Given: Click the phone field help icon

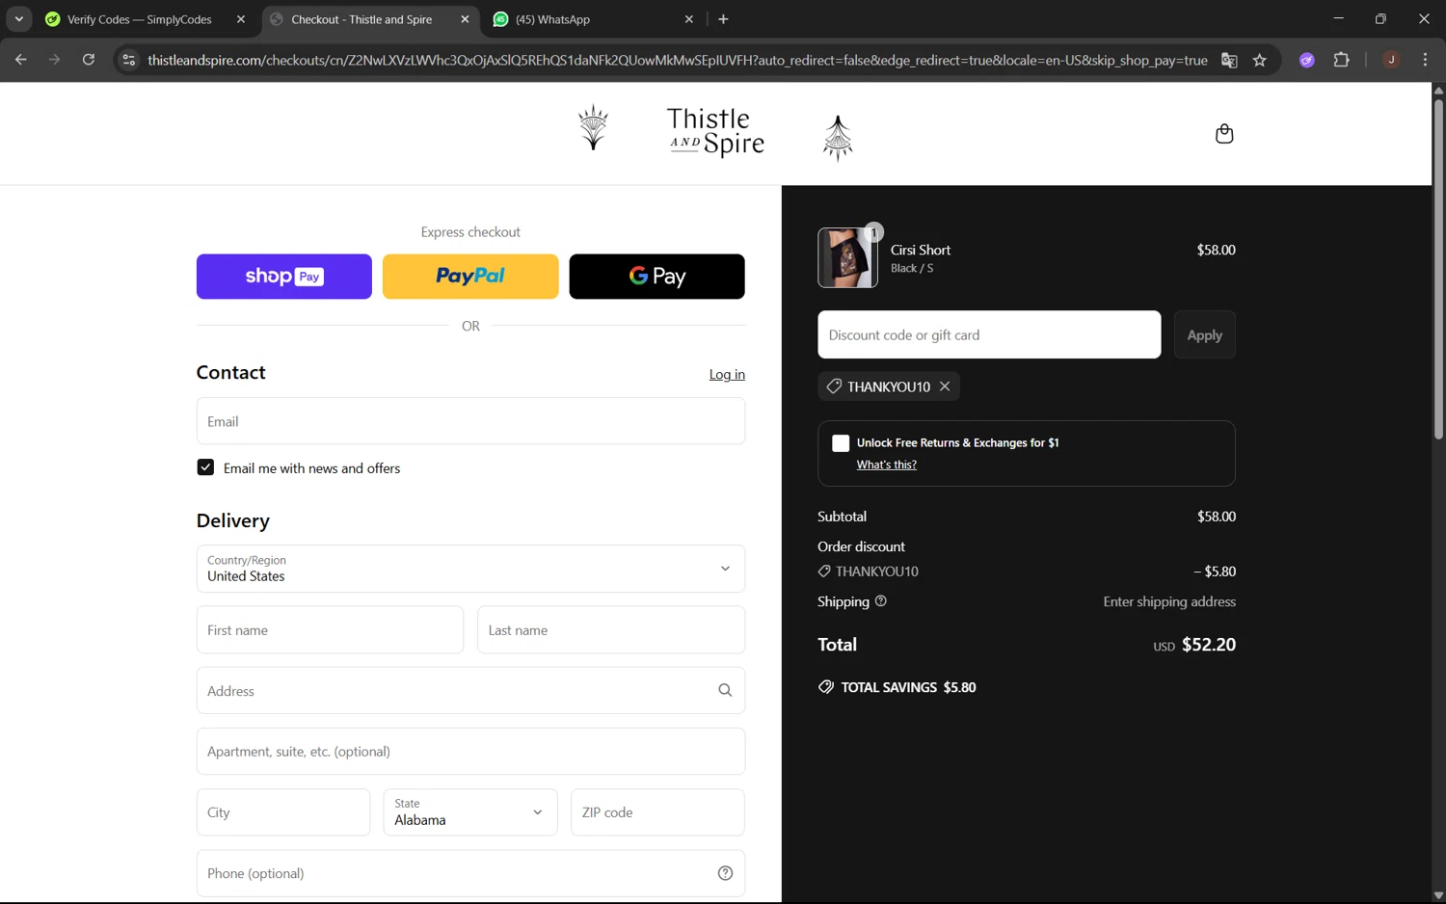Looking at the screenshot, I should pyautogui.click(x=725, y=873).
